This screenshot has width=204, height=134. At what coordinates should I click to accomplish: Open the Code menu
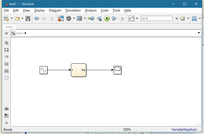(105, 11)
